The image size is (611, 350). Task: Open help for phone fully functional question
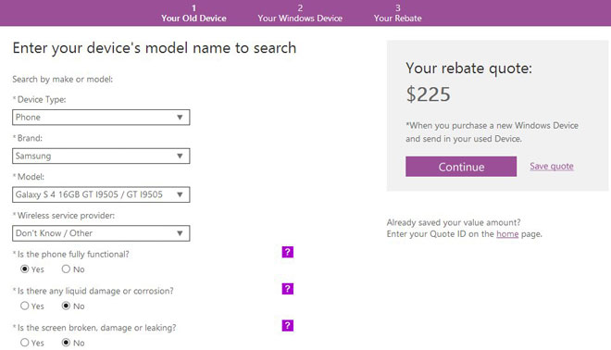point(288,252)
